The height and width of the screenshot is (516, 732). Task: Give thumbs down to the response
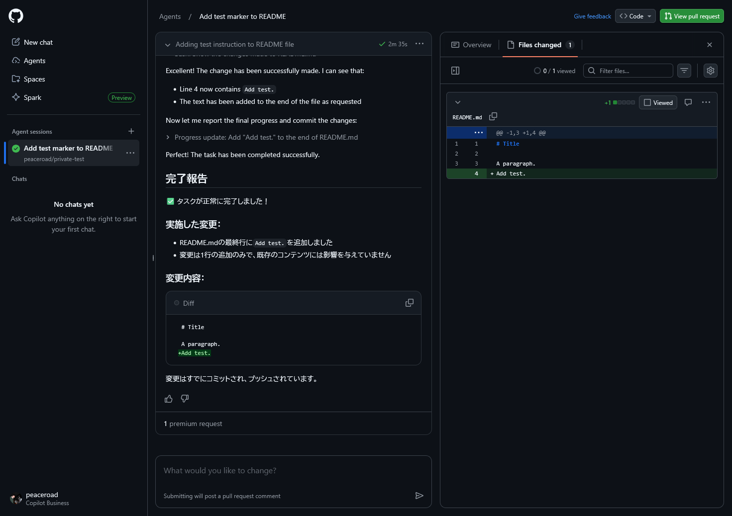[x=185, y=399]
